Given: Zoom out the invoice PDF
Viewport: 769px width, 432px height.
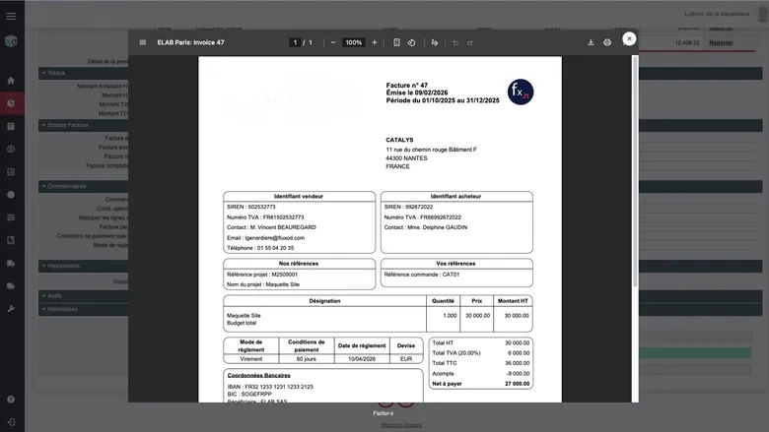Looking at the screenshot, I should click(333, 42).
